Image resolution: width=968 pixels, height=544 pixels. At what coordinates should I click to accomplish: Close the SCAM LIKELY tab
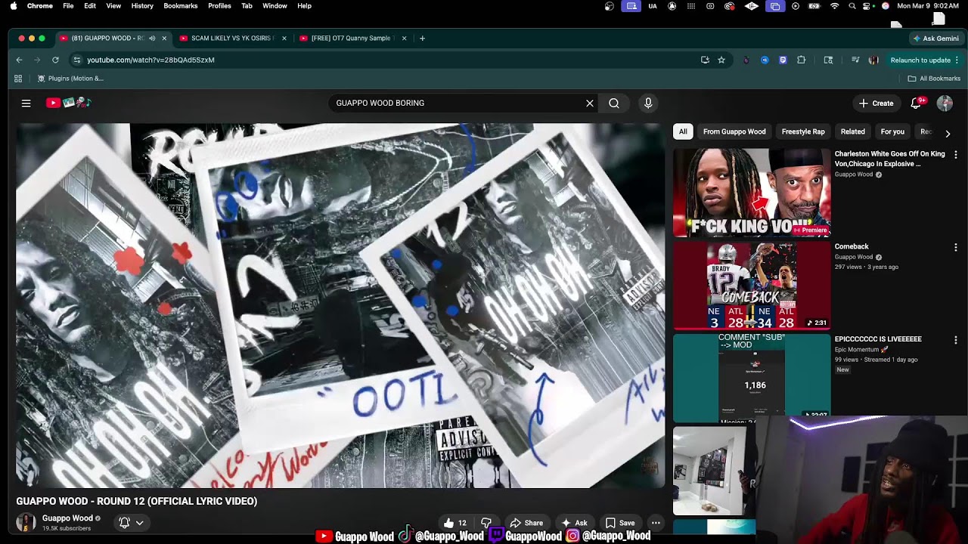(x=284, y=38)
